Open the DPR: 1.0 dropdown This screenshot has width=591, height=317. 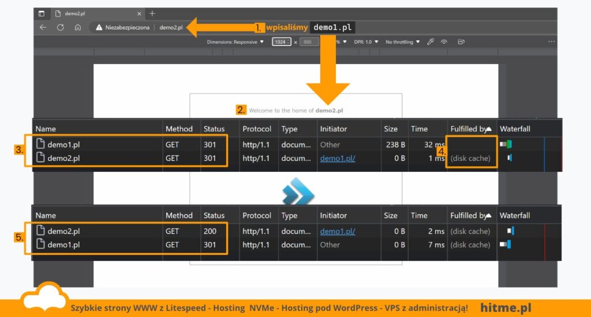tap(365, 42)
